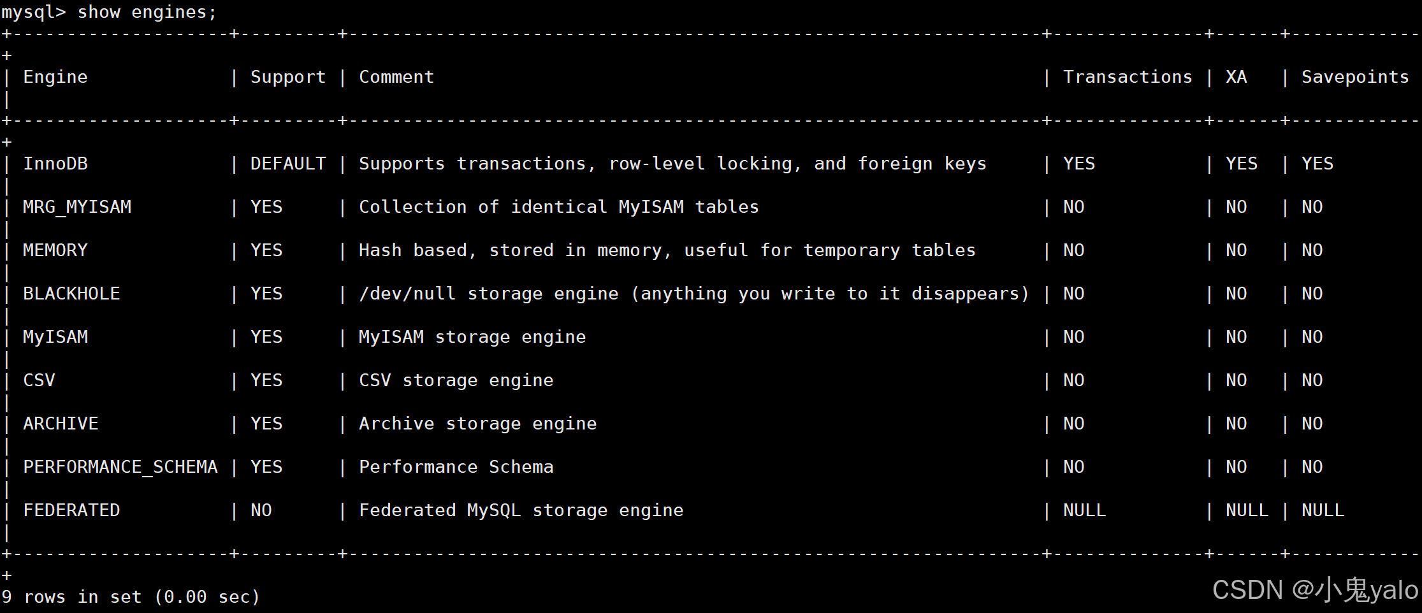This screenshot has width=1422, height=613.
Task: Click the DEFAULT support value
Action: coord(287,164)
